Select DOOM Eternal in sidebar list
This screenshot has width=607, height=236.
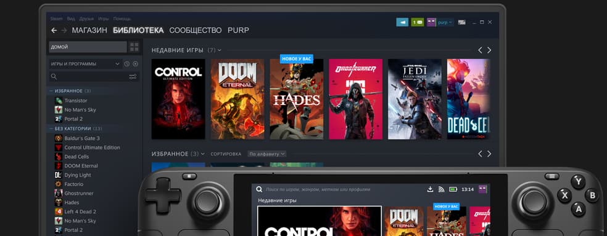click(81, 166)
